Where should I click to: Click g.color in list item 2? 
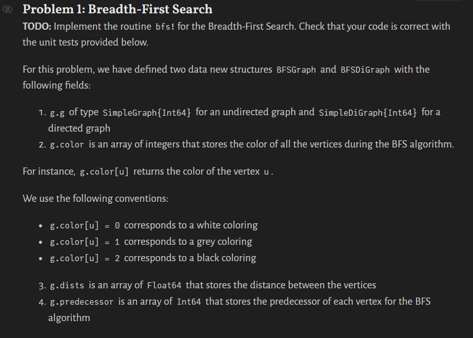pos(67,145)
